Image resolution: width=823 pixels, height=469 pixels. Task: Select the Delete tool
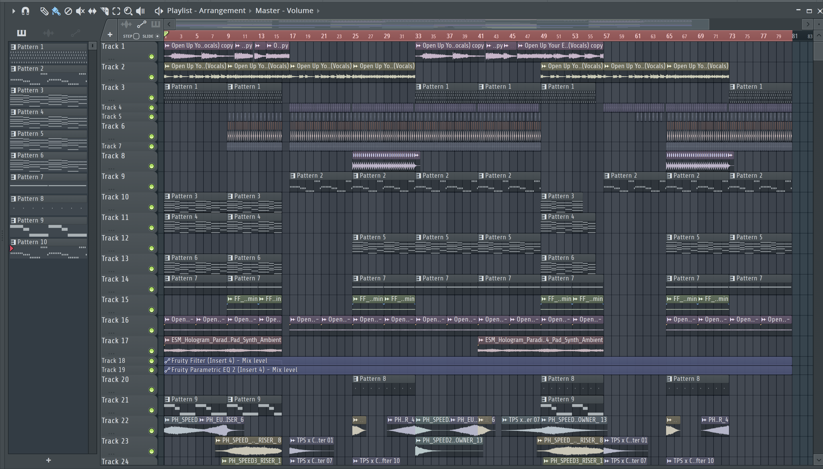pyautogui.click(x=68, y=11)
